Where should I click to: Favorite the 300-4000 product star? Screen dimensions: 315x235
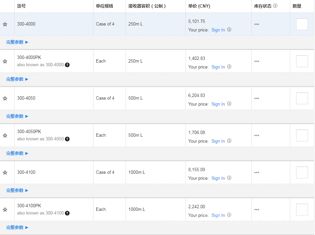[x=5, y=24]
